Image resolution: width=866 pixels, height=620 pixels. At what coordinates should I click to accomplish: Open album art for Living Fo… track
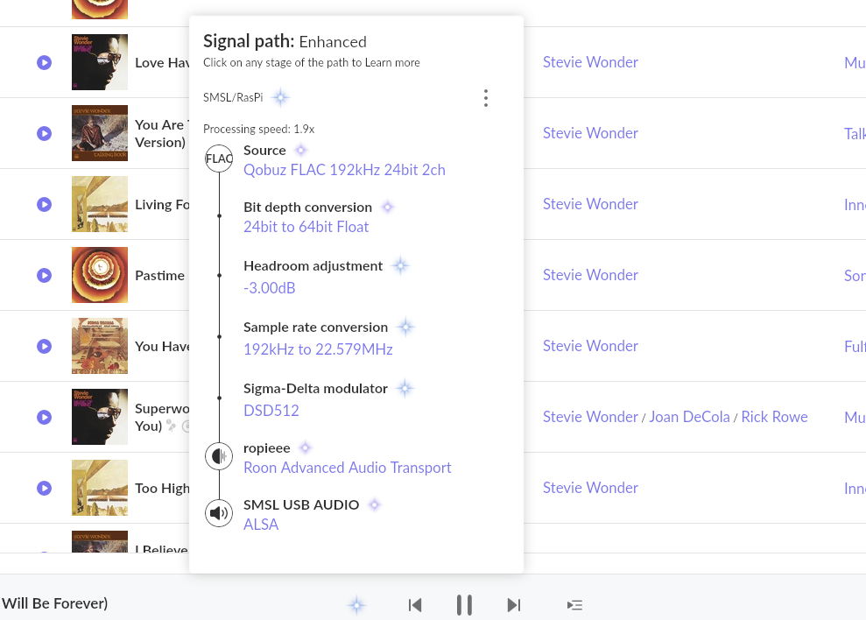point(100,204)
